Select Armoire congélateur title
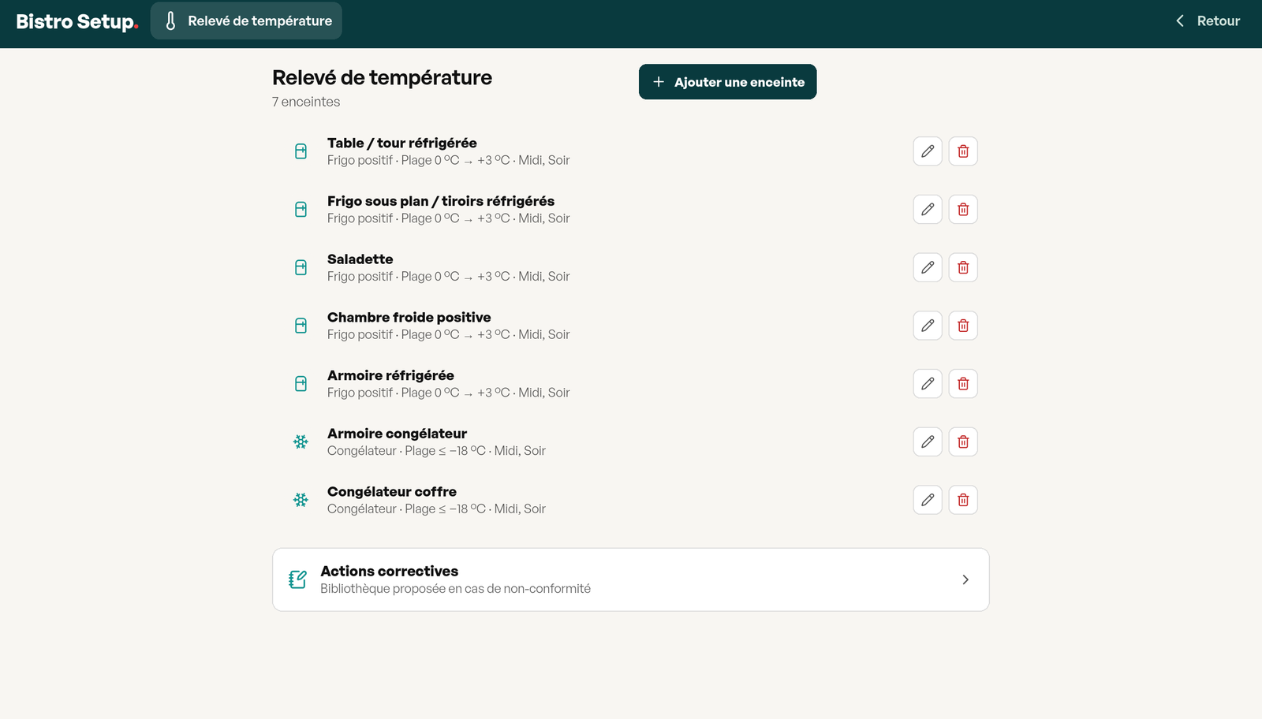 point(397,434)
